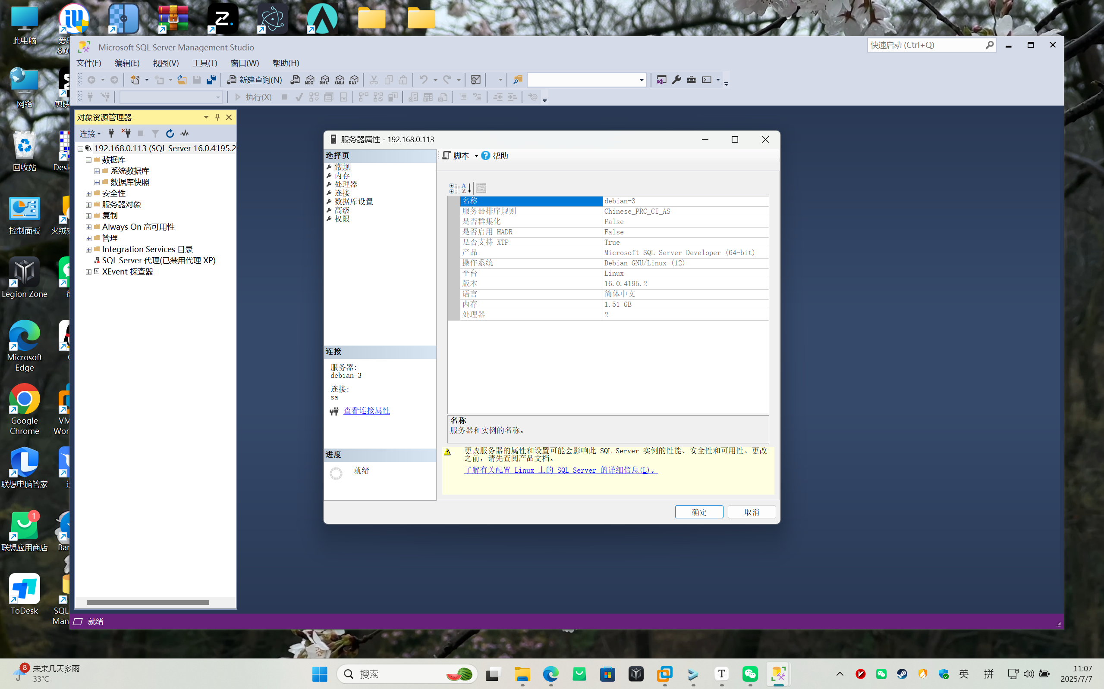Screen dimensions: 1104x689
Task: Open the 窗口(W) menu
Action: coord(245,63)
